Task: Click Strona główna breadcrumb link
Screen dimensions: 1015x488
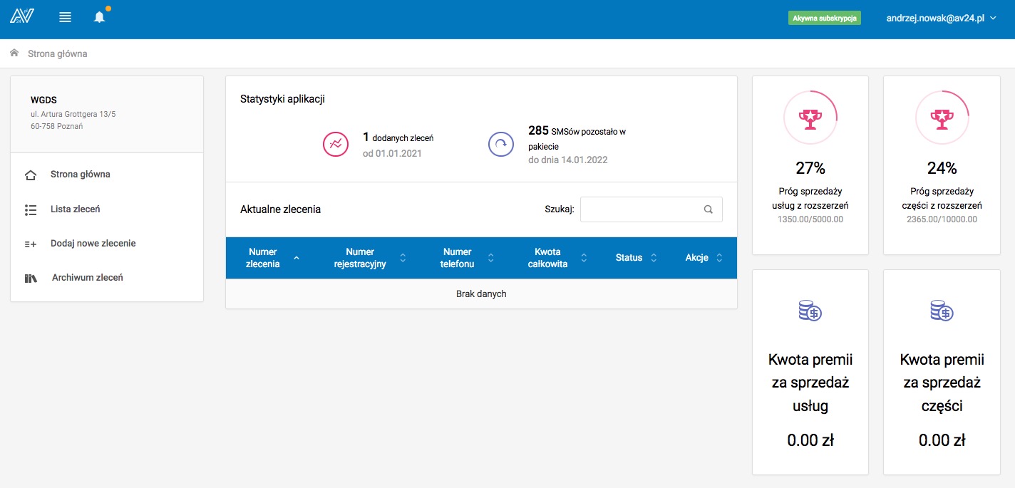Action: [57, 53]
